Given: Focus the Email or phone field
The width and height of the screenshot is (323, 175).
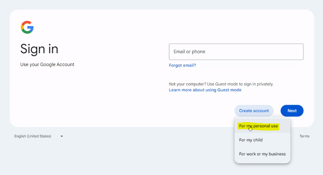Looking at the screenshot, I should tap(236, 52).
